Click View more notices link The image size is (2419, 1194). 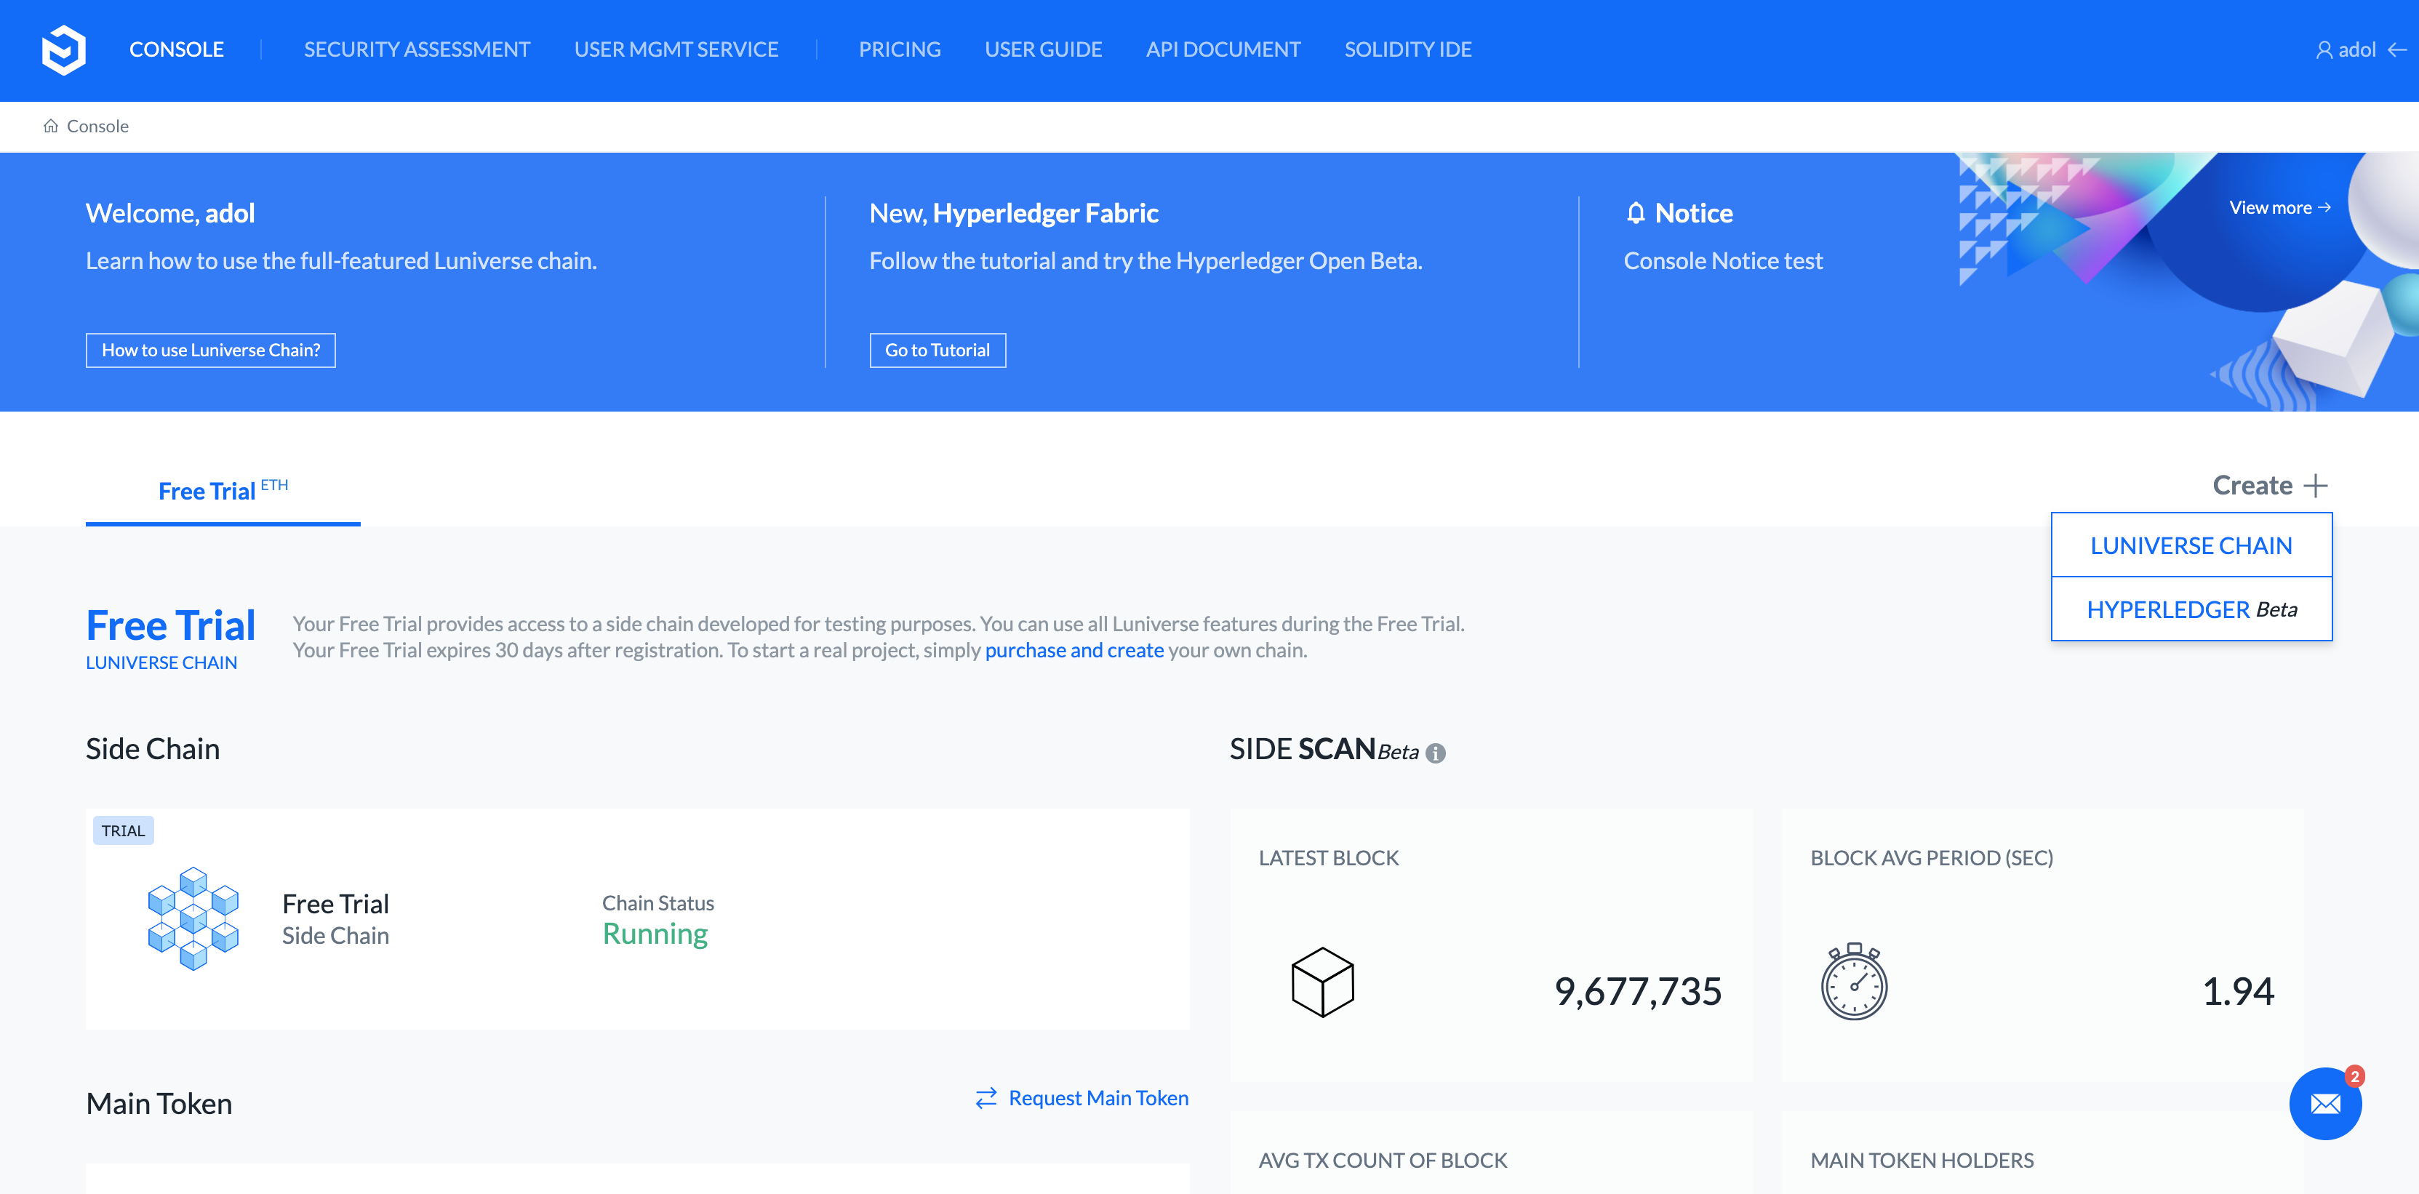(x=2279, y=207)
